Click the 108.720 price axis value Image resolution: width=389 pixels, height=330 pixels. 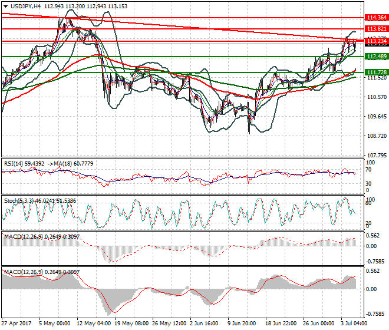pos(377,136)
